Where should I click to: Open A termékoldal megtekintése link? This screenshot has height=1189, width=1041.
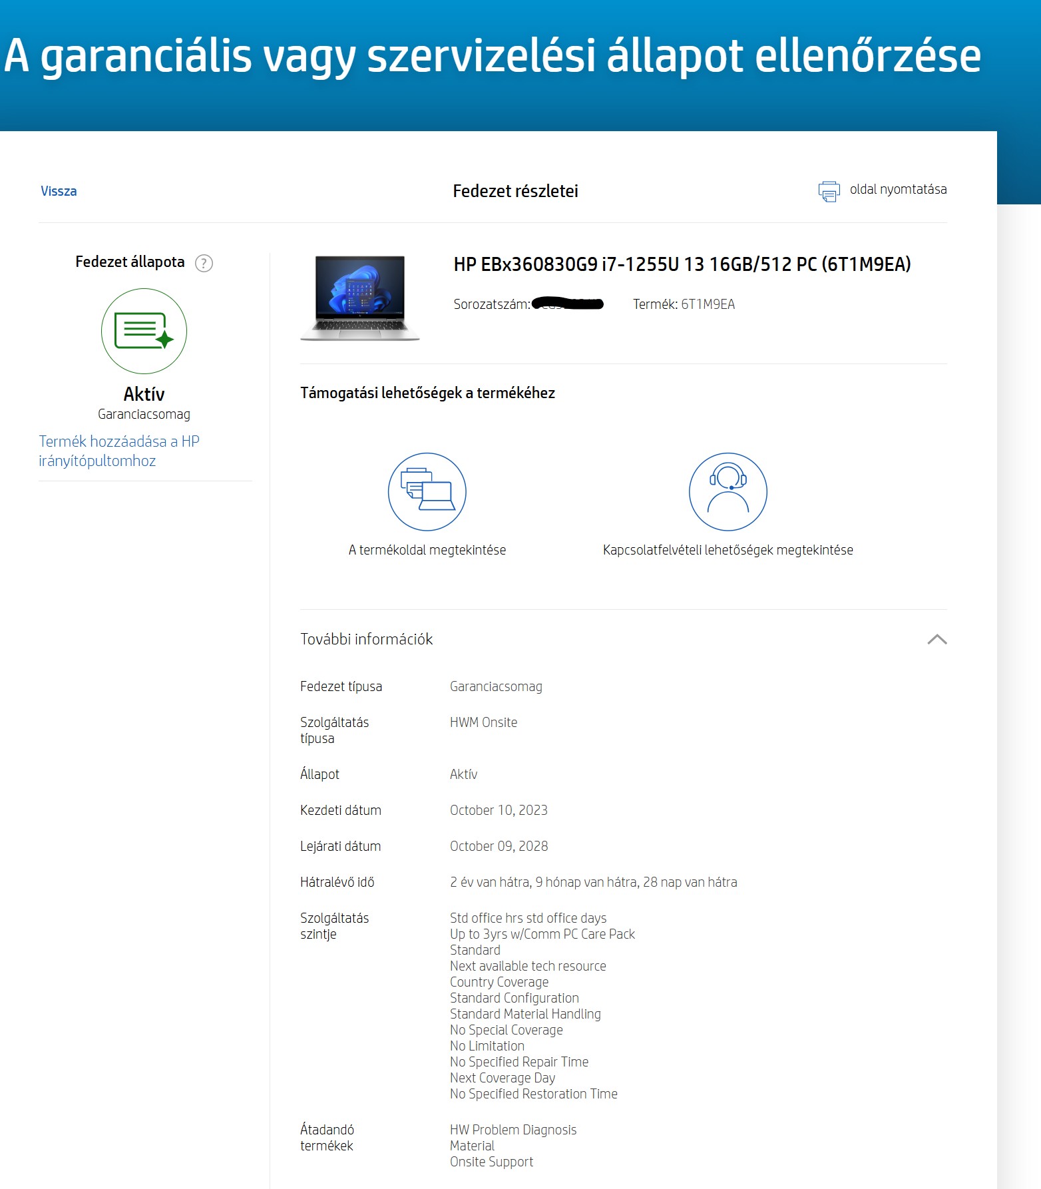pyautogui.click(x=427, y=550)
